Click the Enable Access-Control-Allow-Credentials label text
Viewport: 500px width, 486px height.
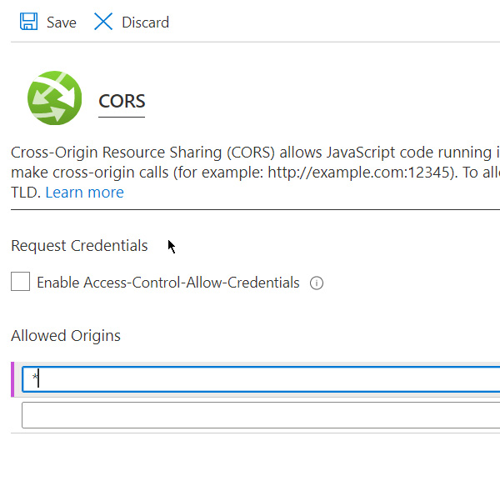[168, 283]
